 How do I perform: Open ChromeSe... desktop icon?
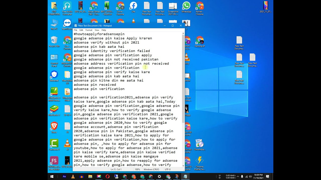[x=200, y=145]
